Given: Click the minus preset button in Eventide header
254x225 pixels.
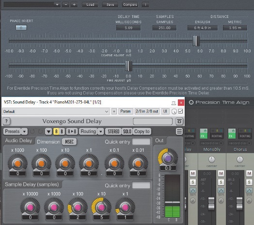Looking at the screenshot, I should 65,4.
